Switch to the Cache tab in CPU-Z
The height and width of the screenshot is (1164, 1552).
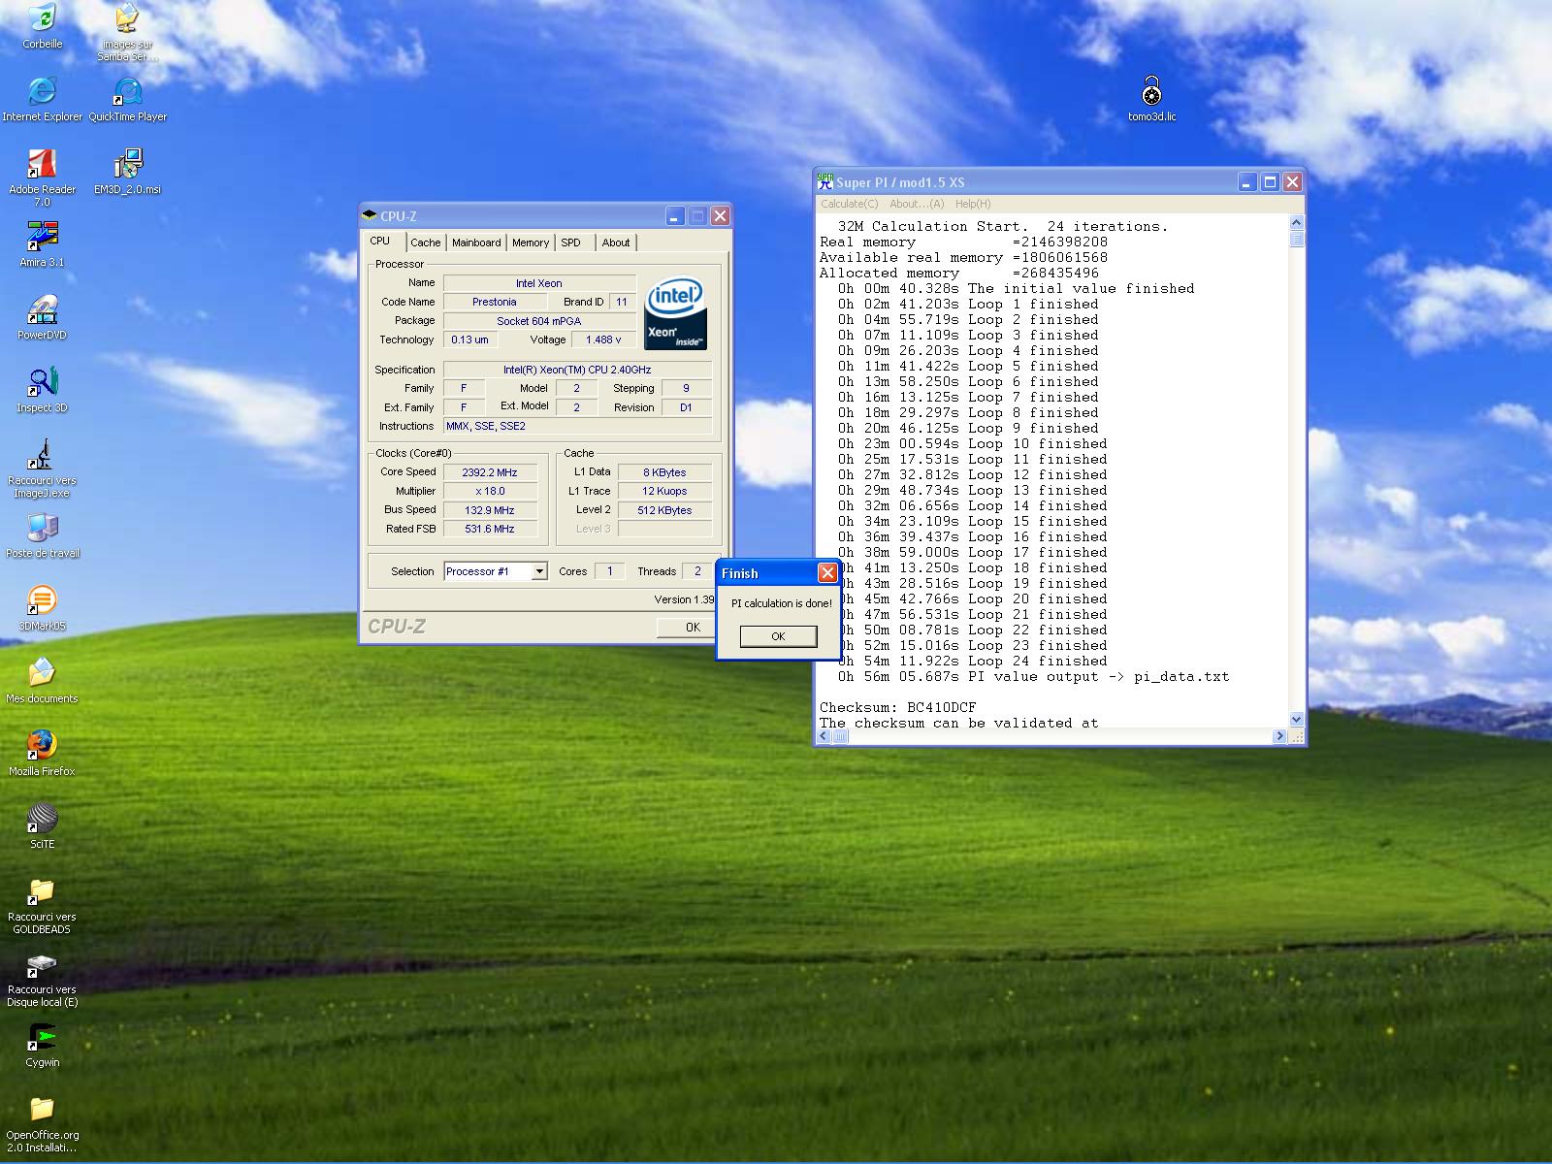pos(425,242)
